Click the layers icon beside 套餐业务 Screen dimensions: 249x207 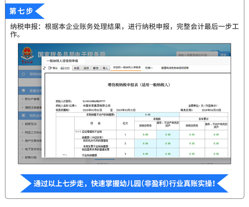point(24,91)
